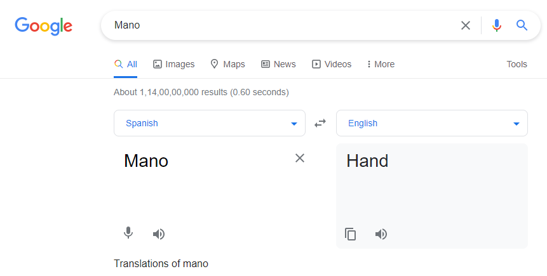Image resolution: width=547 pixels, height=276 pixels.
Task: Switch to the Maps tab
Action: click(227, 64)
